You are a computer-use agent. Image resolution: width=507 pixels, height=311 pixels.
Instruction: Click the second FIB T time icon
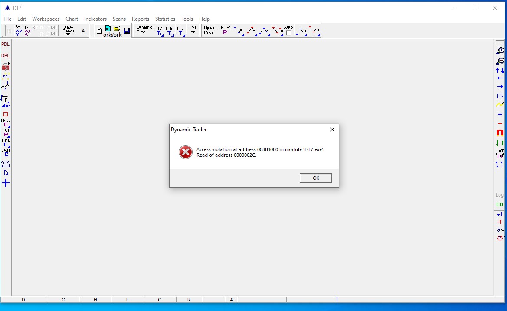(x=170, y=31)
